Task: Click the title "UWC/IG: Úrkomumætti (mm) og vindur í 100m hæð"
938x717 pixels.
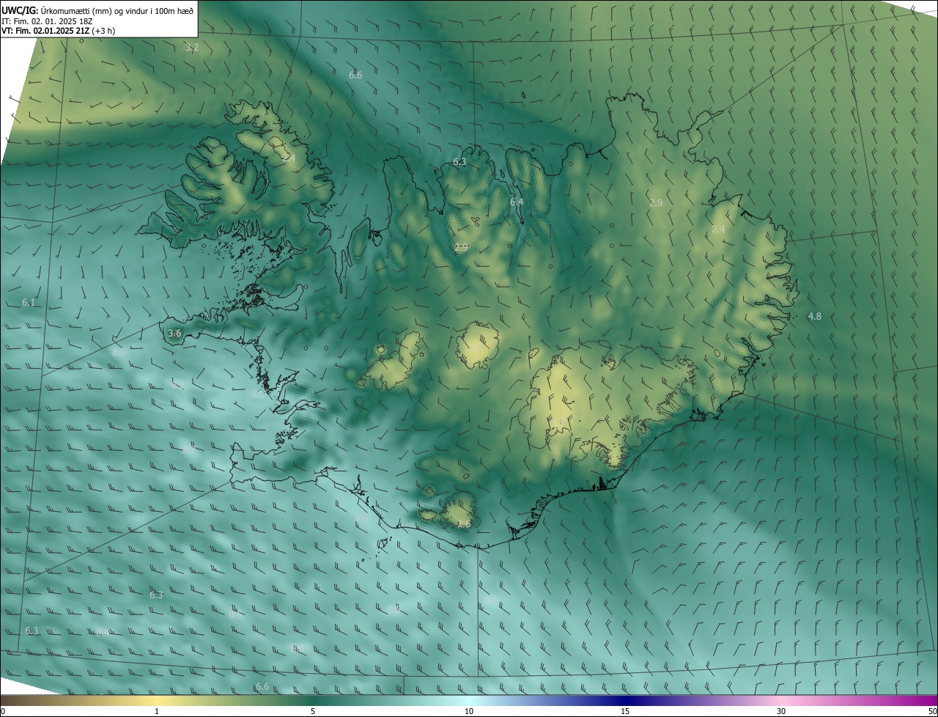Action: click(96, 10)
